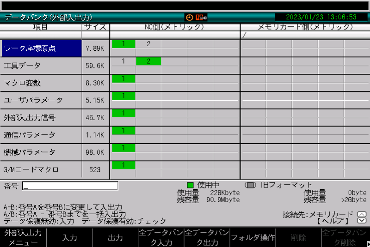Select the ワーク座標原点 row
The width and height of the screenshot is (370, 247).
[41, 48]
